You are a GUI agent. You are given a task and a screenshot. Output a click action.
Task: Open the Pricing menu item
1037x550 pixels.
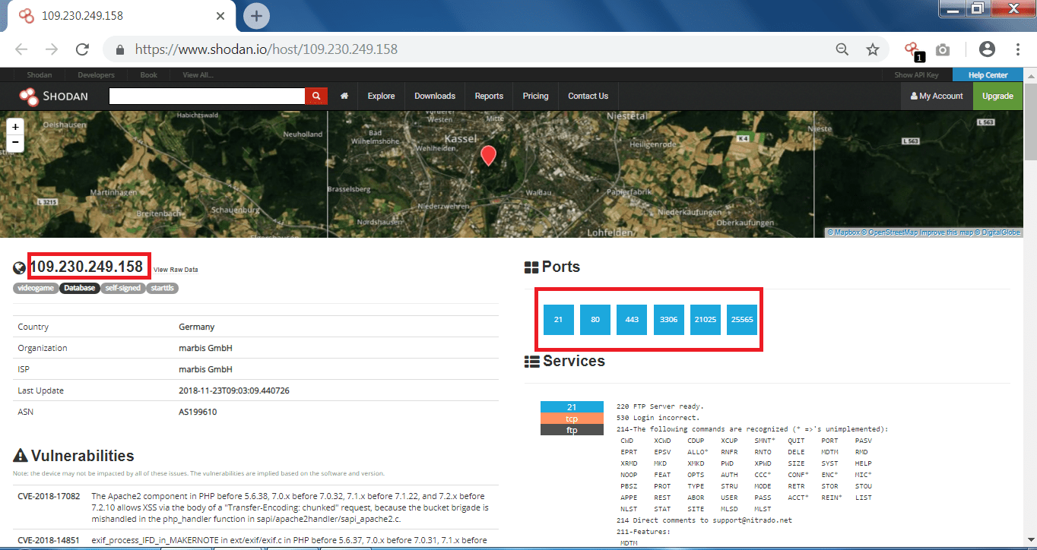tap(535, 96)
